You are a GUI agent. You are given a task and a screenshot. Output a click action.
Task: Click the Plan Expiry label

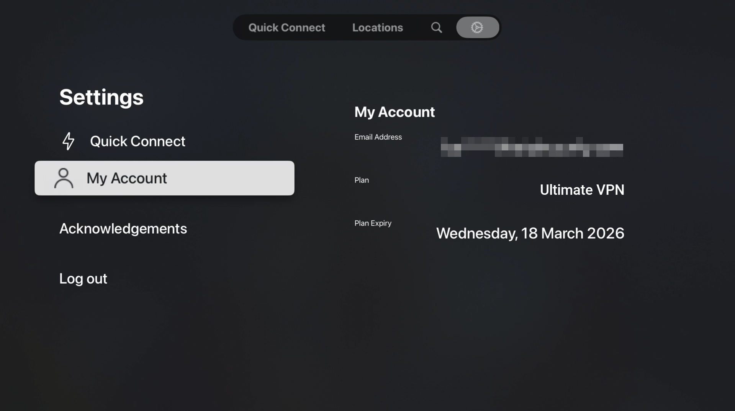373,223
